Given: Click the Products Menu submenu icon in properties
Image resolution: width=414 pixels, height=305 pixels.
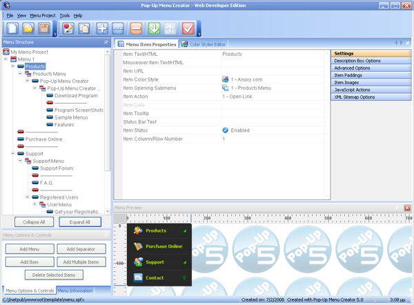Looking at the screenshot, I should point(225,88).
